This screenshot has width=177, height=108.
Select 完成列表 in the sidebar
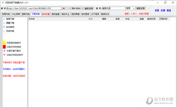point(10,31)
